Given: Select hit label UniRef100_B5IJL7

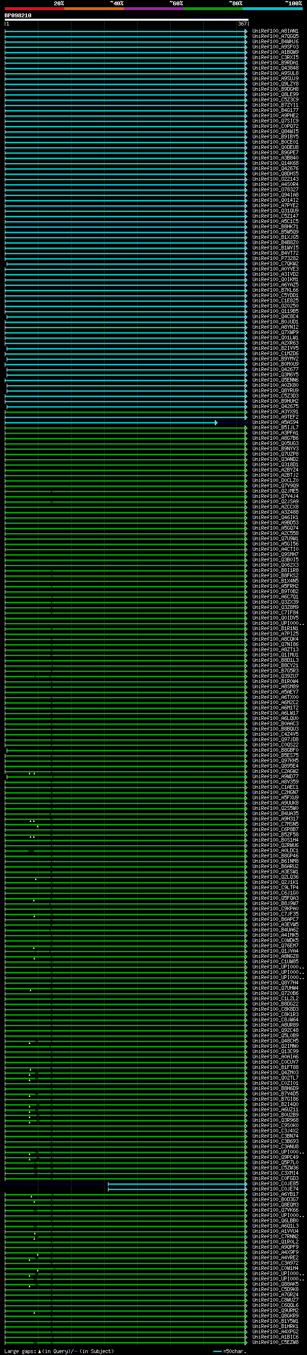Looking at the screenshot, I should point(275,428).
